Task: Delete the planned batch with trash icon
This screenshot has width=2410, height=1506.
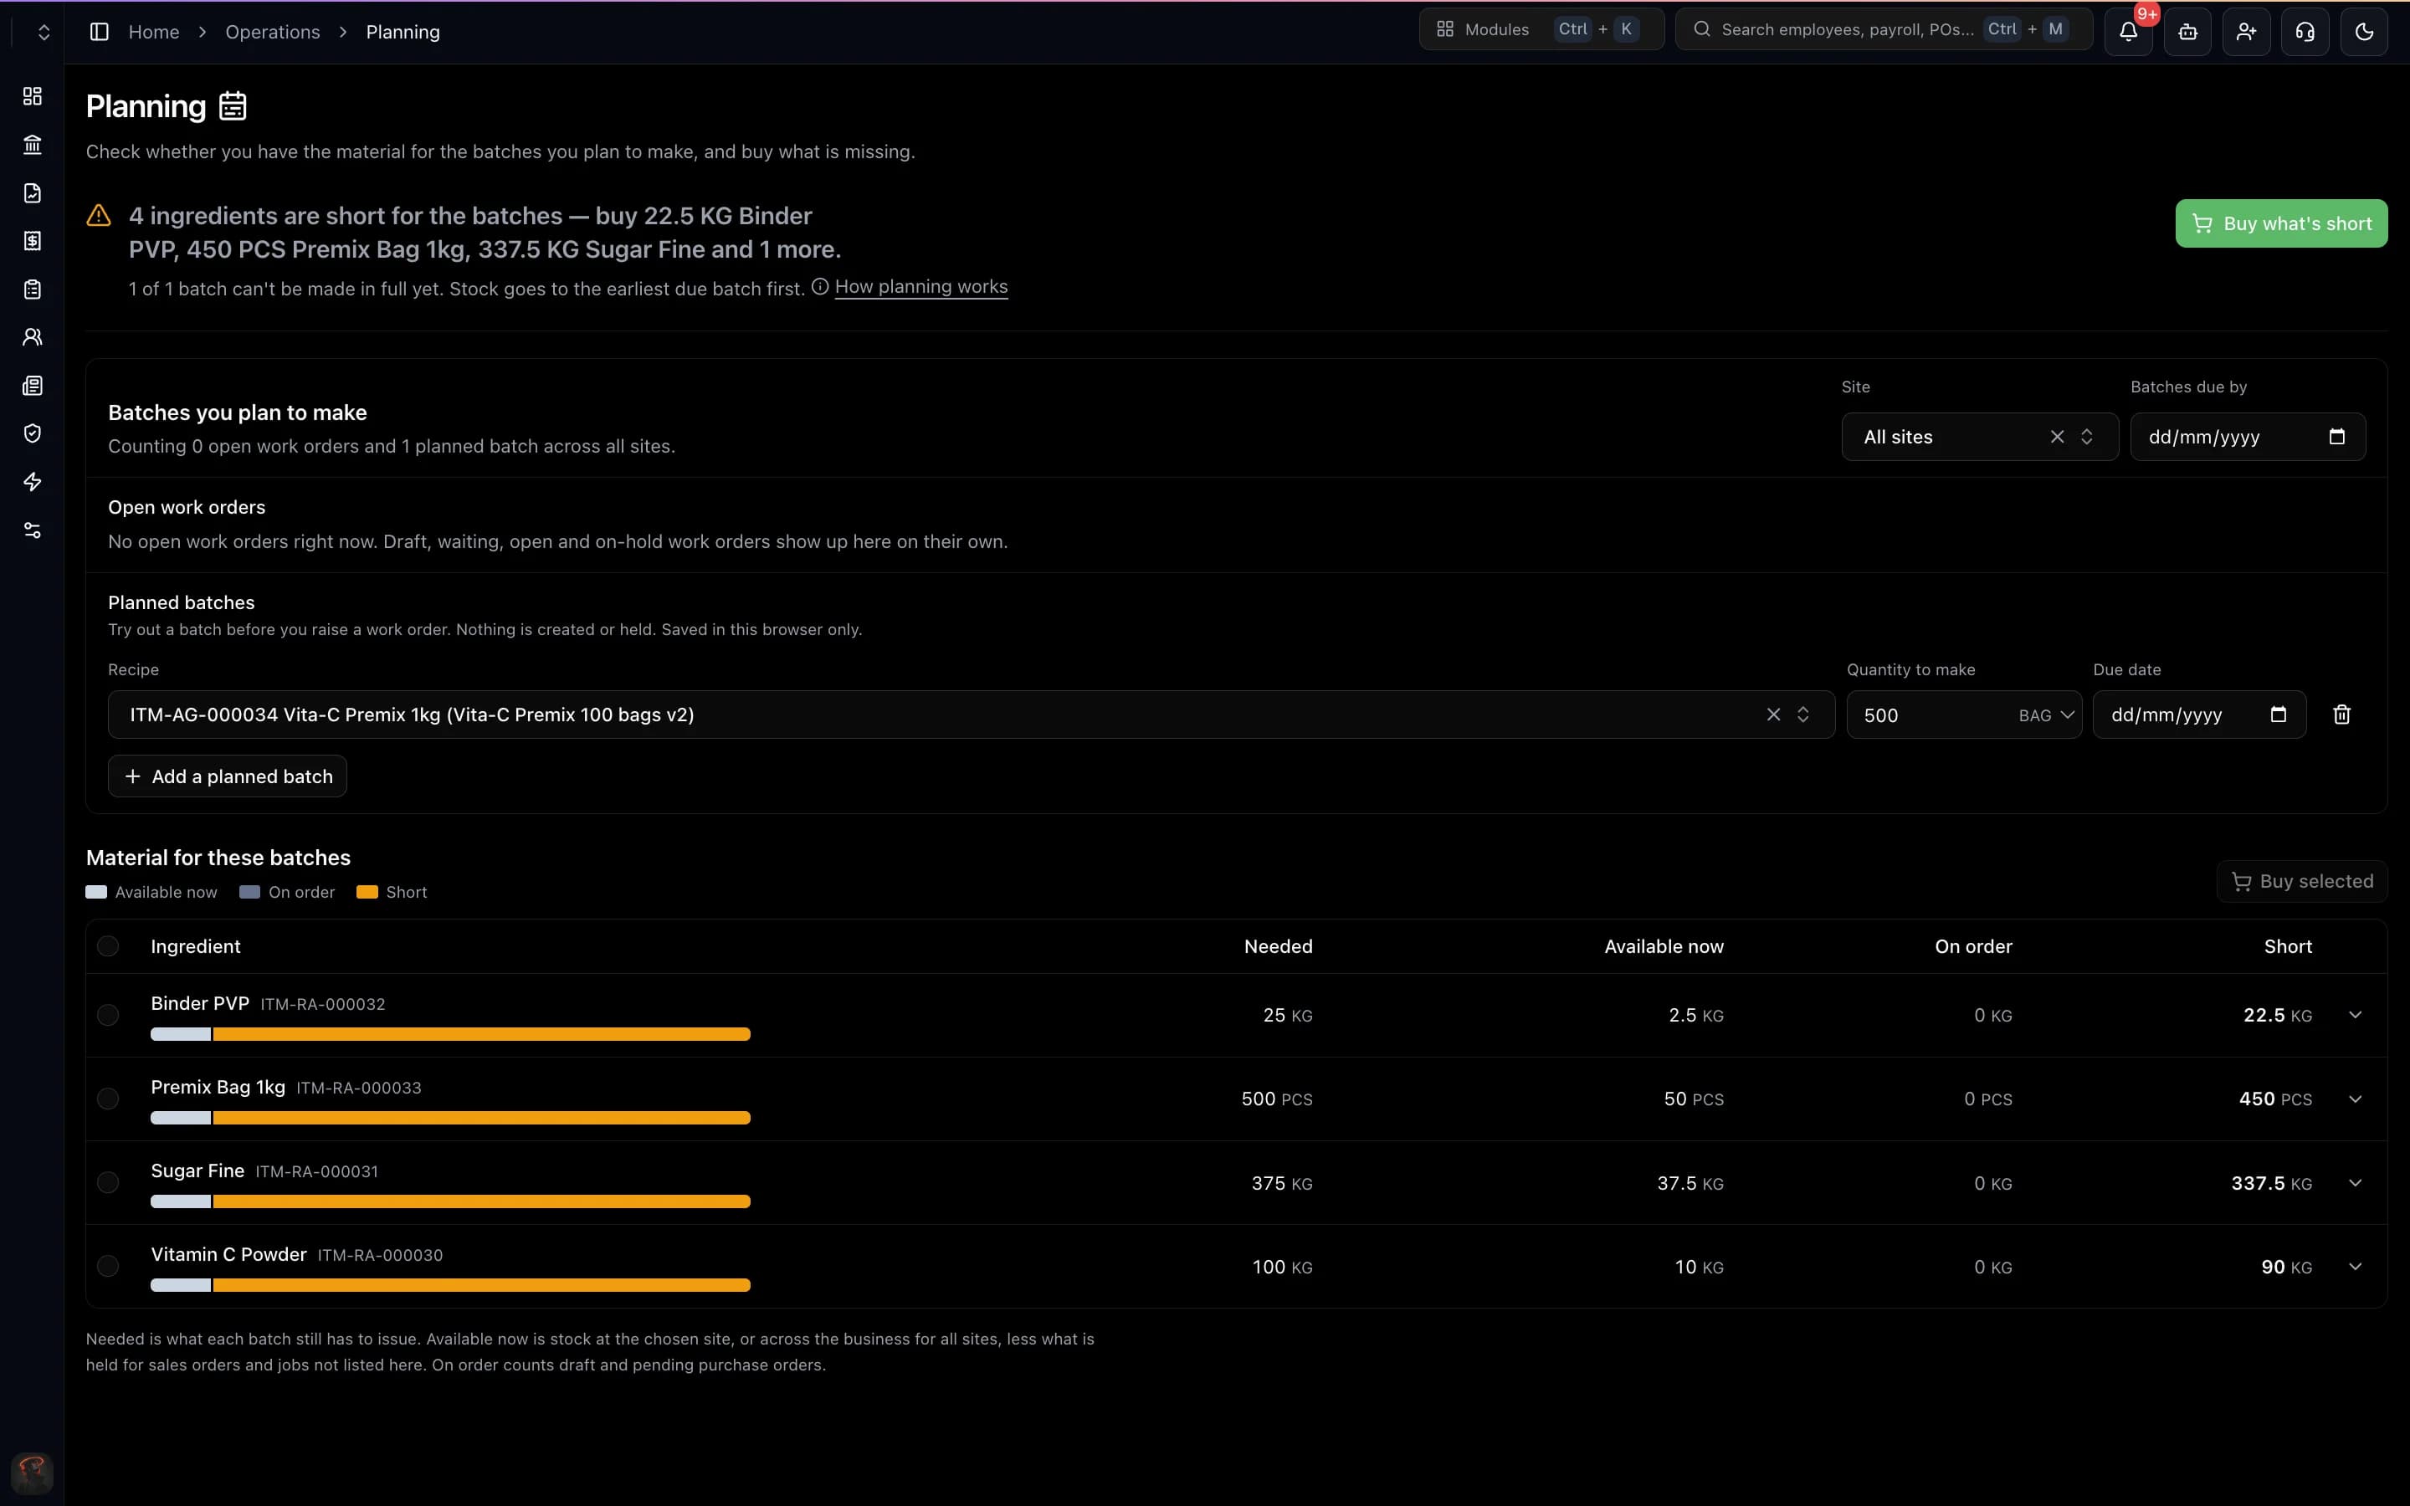Action: point(2341,715)
